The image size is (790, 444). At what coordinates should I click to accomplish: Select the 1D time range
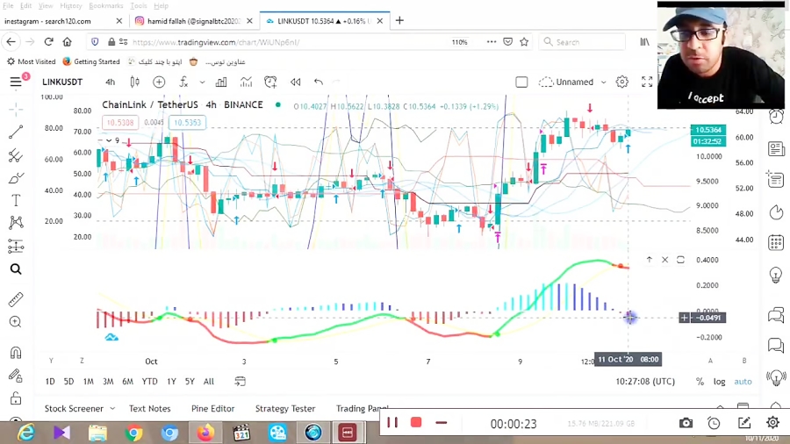50,382
